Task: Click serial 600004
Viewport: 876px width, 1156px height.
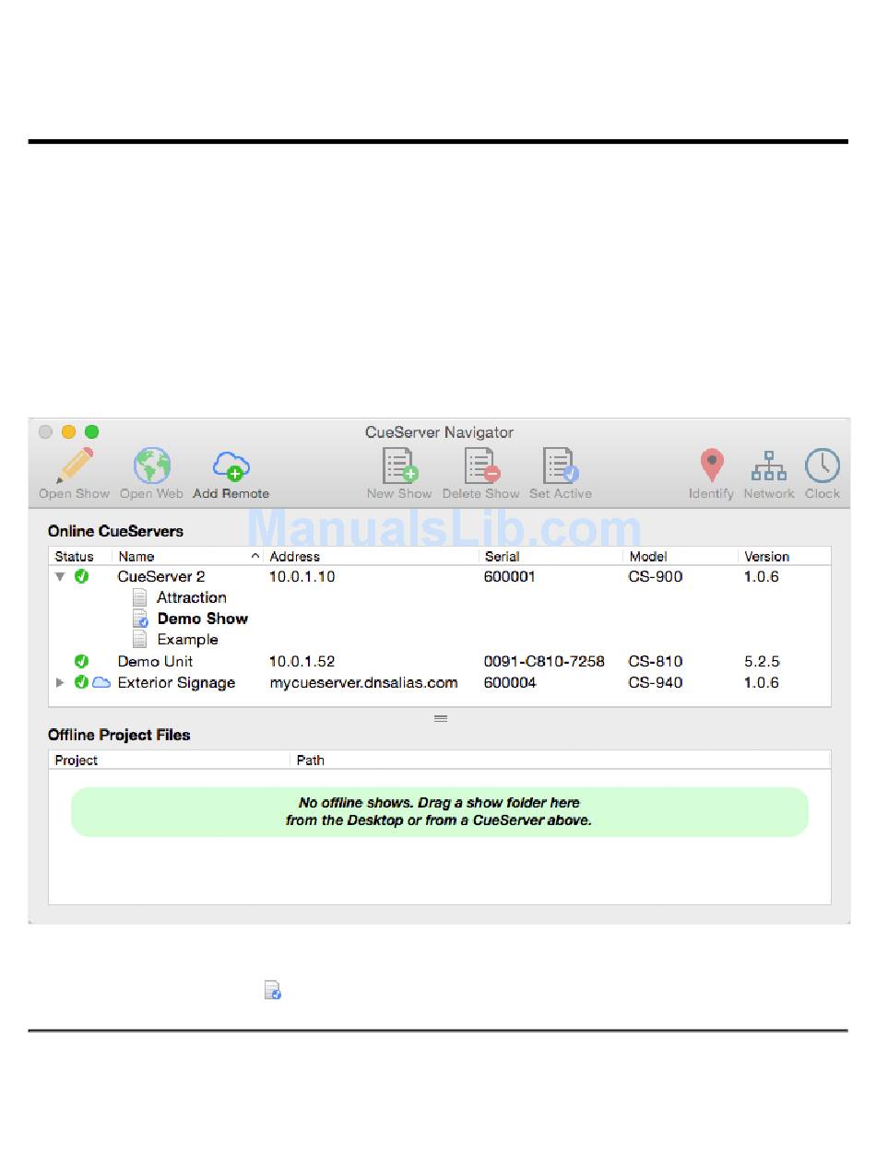Action: click(509, 682)
